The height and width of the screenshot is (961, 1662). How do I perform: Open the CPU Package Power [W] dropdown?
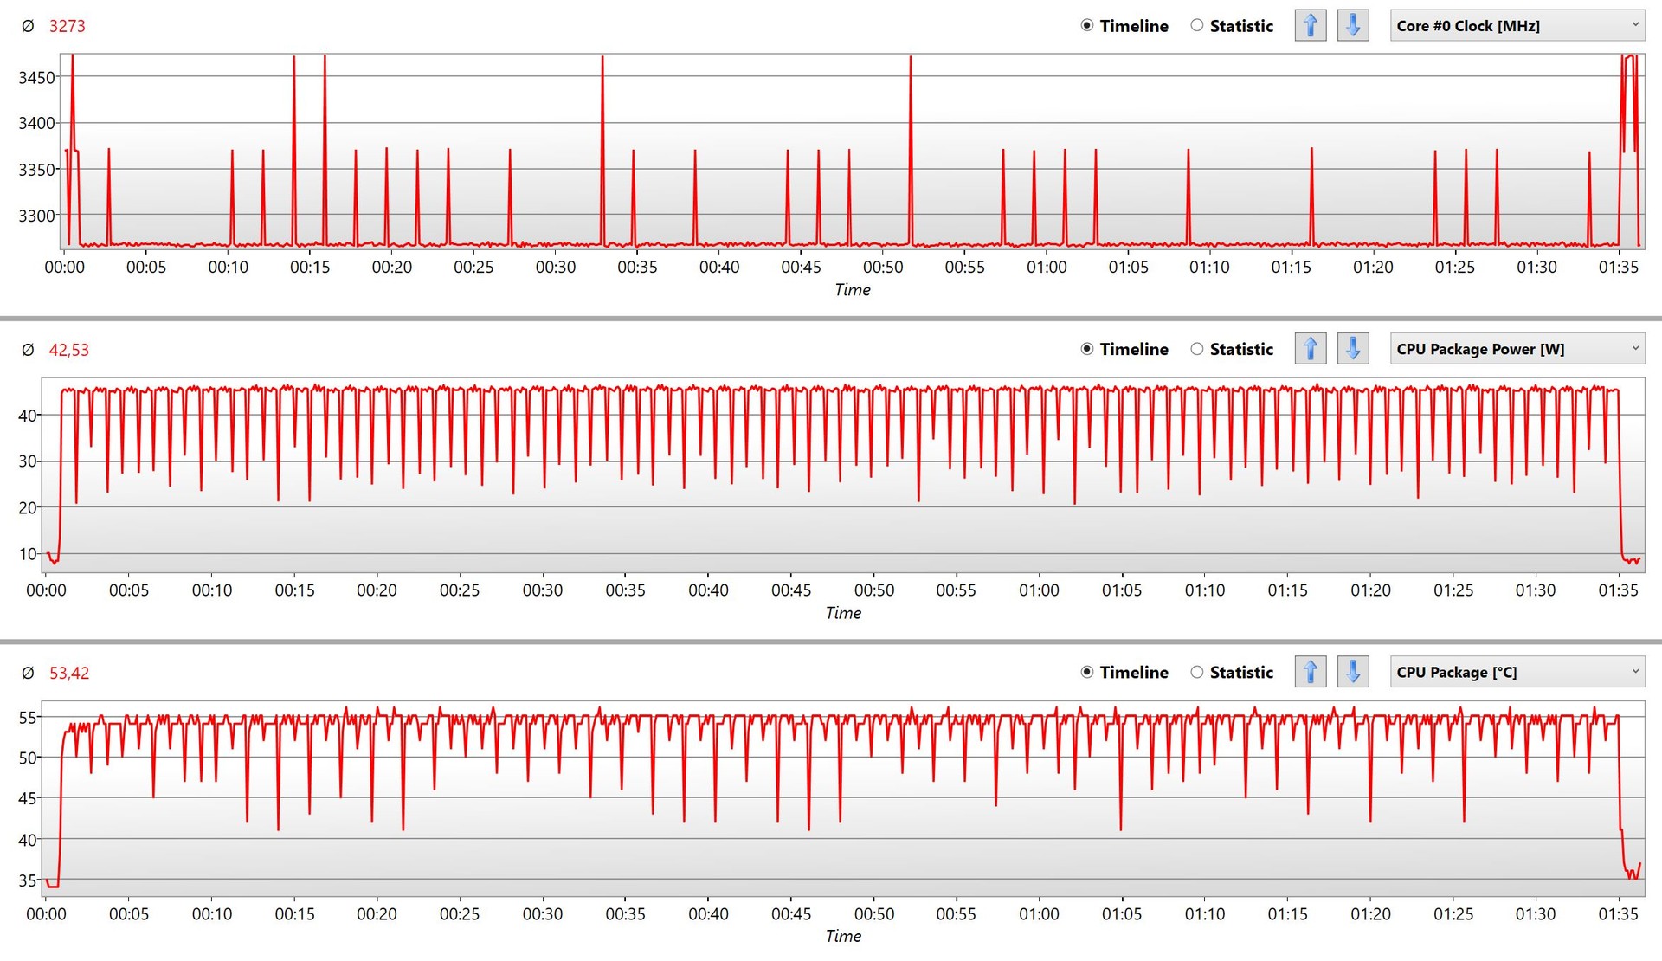point(1517,349)
